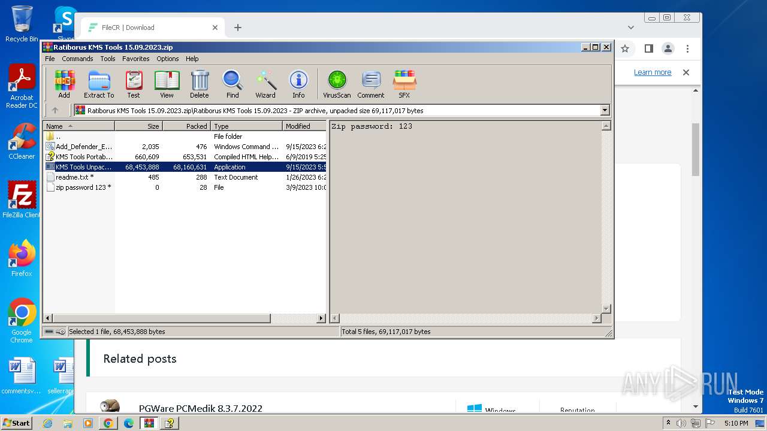Screen dimensions: 767x431
Task: Expand Chrome tab search chevron
Action: click(631, 28)
